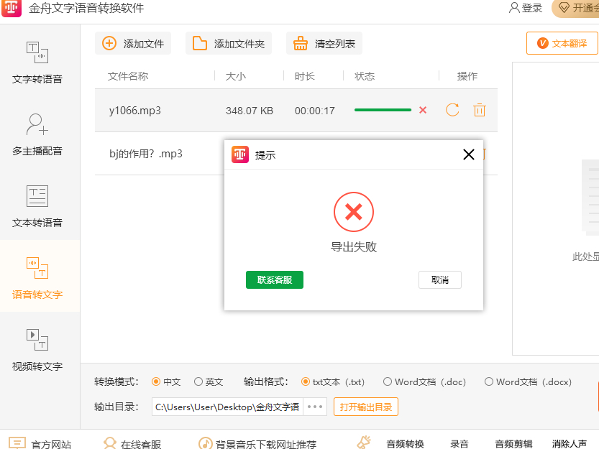Click the 348.07 KB size cell
The image size is (599, 449).
pyautogui.click(x=250, y=111)
